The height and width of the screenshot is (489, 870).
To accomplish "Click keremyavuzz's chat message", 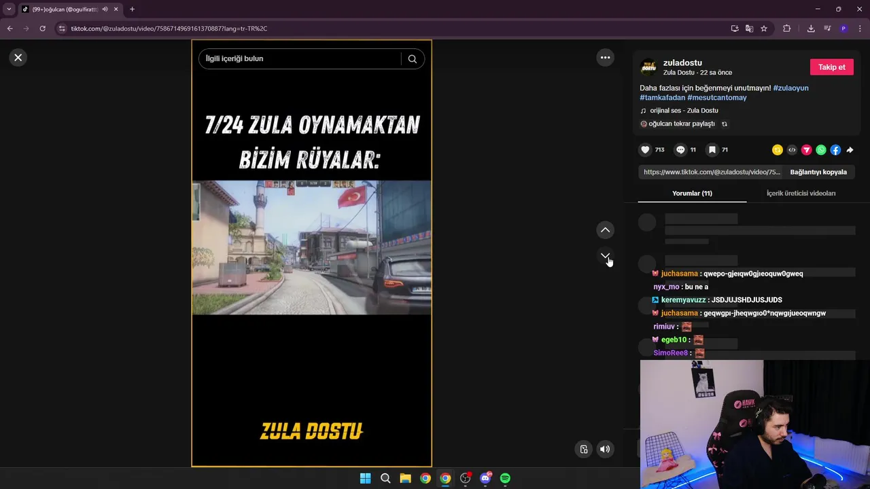I will pyautogui.click(x=747, y=300).
